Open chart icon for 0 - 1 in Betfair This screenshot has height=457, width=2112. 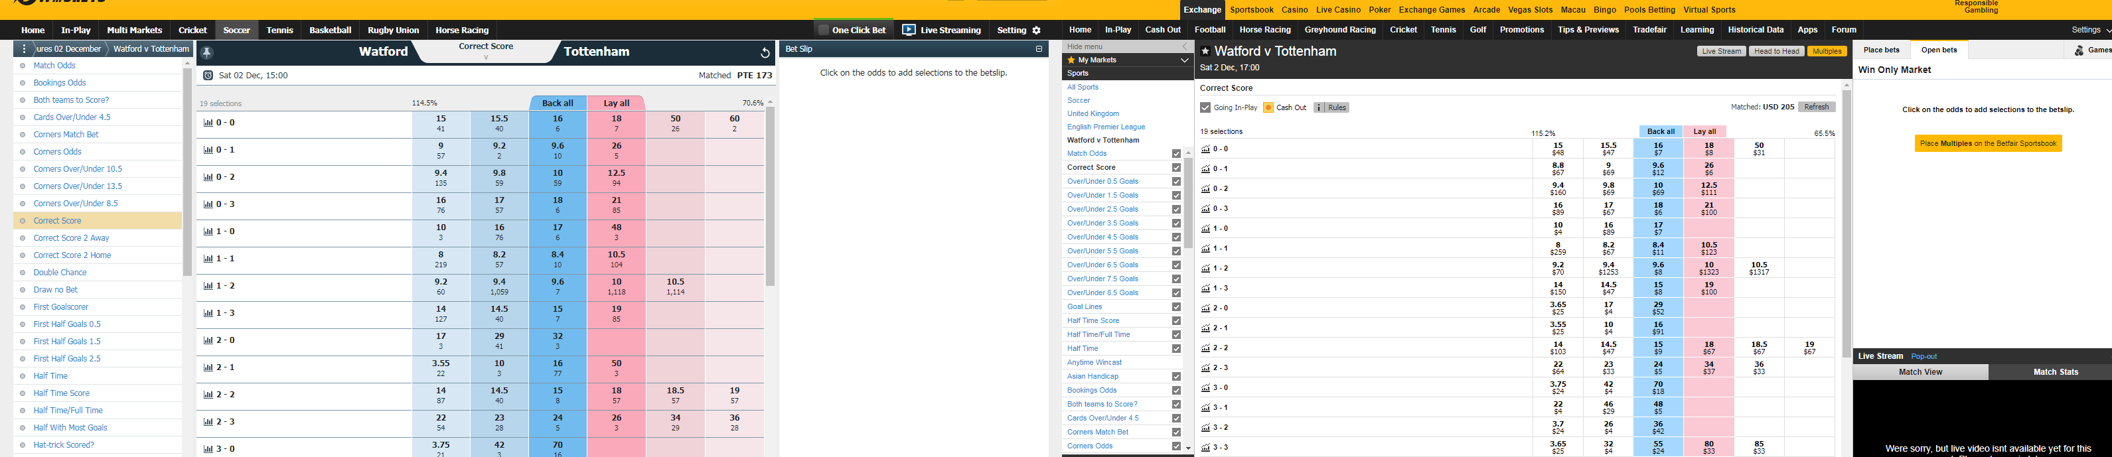pos(1205,168)
